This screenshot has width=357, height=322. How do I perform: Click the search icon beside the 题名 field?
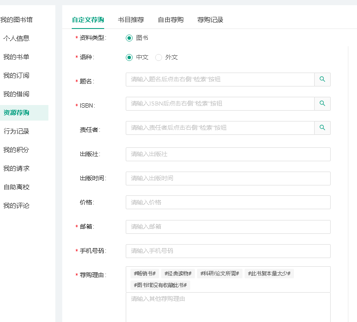click(x=322, y=80)
